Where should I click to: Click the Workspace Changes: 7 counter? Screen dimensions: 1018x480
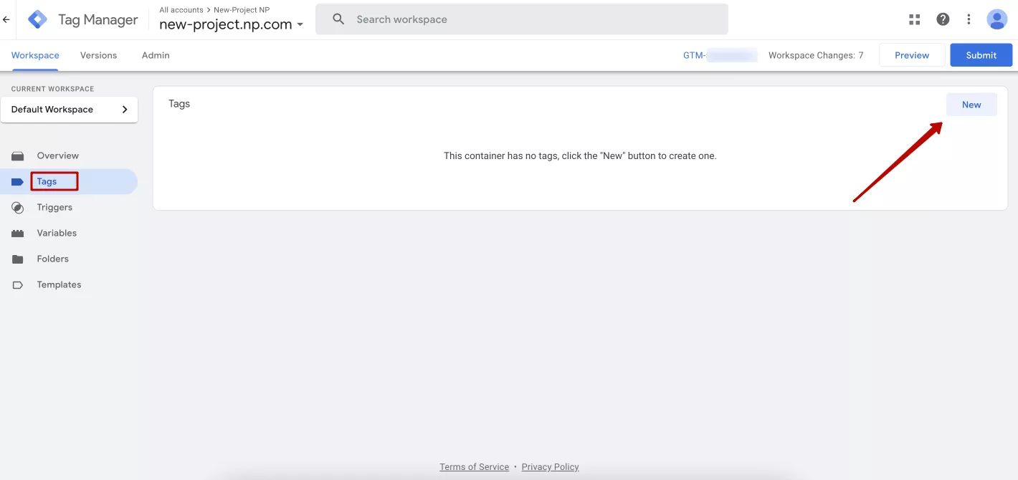click(x=816, y=55)
